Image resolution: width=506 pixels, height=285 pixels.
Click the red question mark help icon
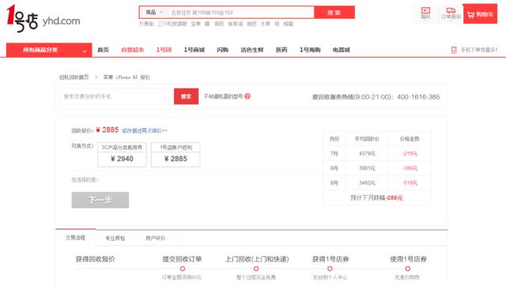point(247,96)
